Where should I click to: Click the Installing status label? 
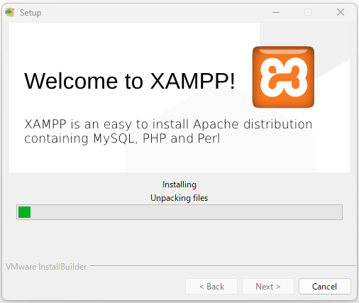pyautogui.click(x=179, y=184)
